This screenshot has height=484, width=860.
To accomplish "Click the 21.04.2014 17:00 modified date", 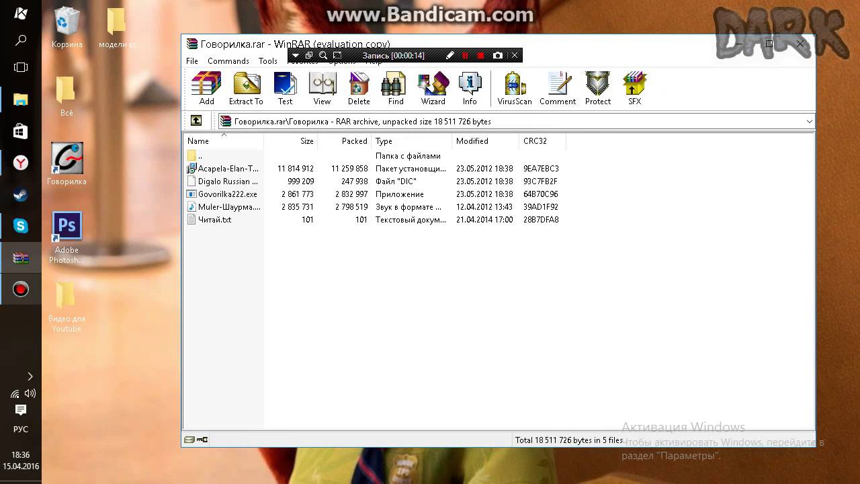I will (484, 220).
